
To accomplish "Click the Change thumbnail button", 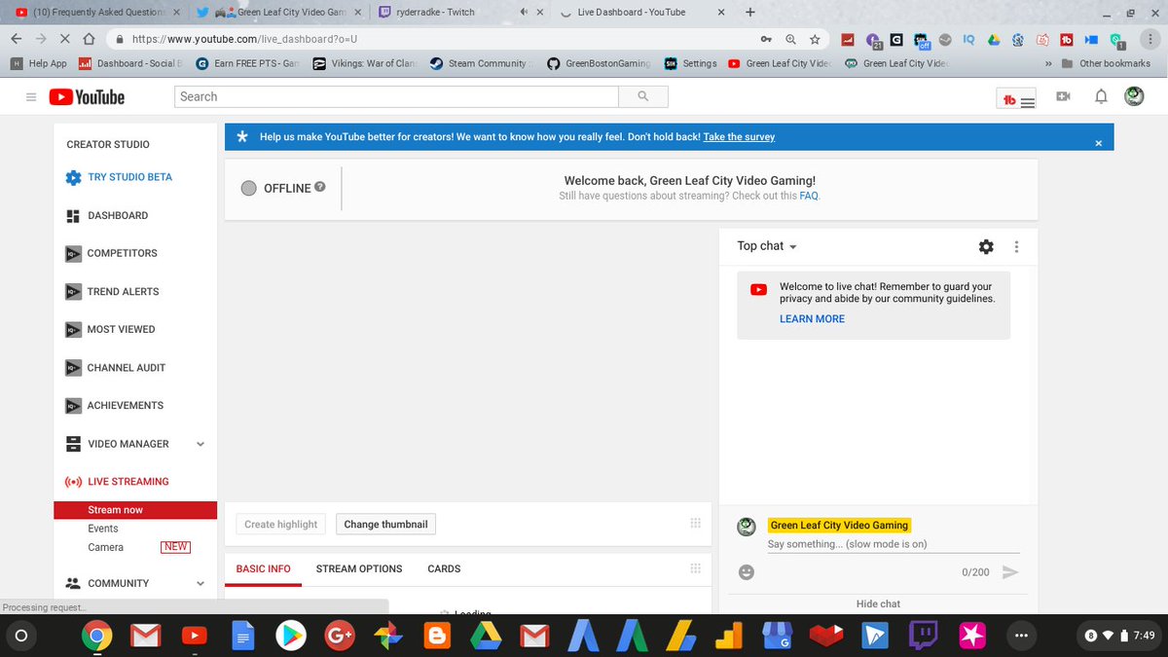I will pos(385,525).
